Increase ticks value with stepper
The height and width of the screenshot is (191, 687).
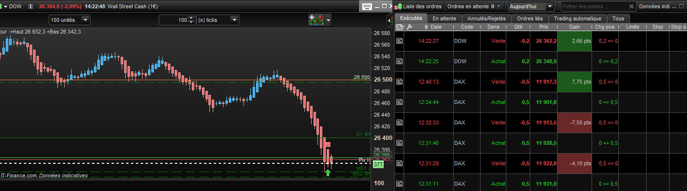pyautogui.click(x=191, y=18)
